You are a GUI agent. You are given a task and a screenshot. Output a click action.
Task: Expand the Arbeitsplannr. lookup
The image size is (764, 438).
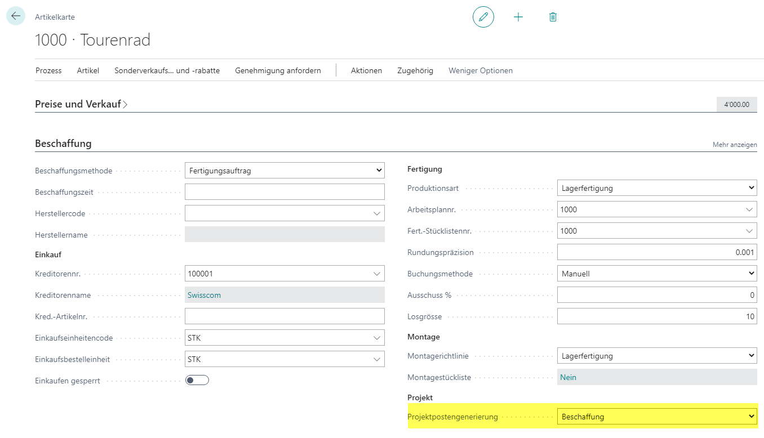(749, 209)
